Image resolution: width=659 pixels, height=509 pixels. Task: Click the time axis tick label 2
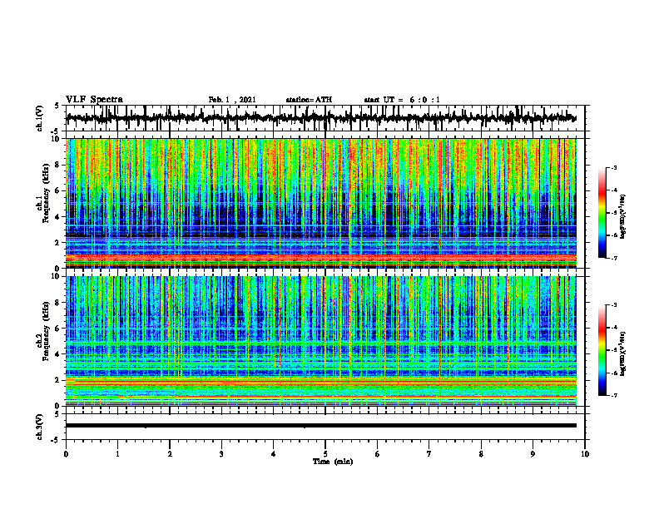[x=170, y=454]
